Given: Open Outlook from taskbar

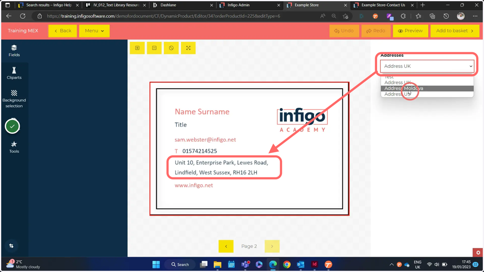Looking at the screenshot, I should 300,265.
